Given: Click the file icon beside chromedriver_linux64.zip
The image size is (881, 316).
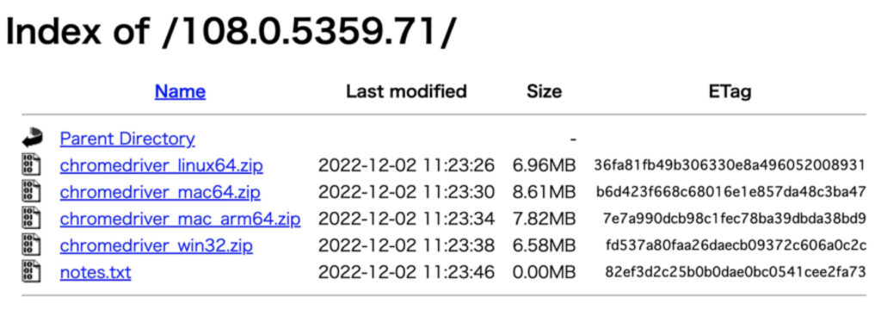Looking at the screenshot, I should click(32, 164).
